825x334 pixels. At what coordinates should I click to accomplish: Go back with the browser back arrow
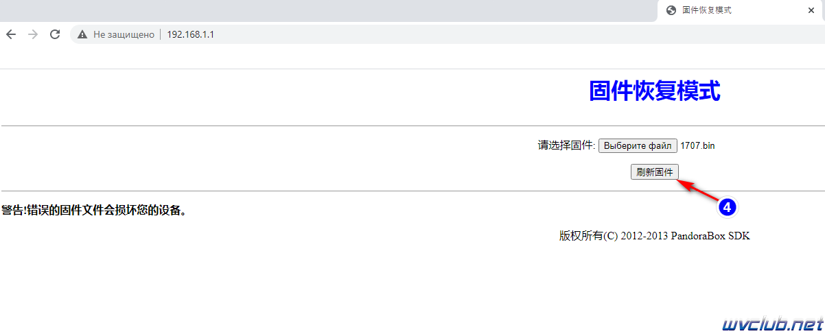click(x=11, y=34)
